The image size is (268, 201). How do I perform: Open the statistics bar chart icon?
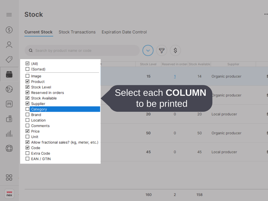pyautogui.click(x=9, y=133)
